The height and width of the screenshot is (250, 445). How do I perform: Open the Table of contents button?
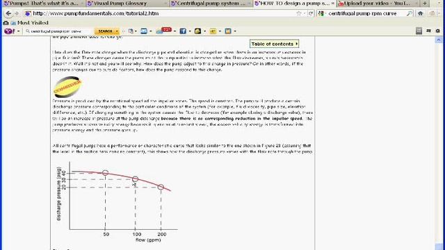pyautogui.click(x=274, y=44)
